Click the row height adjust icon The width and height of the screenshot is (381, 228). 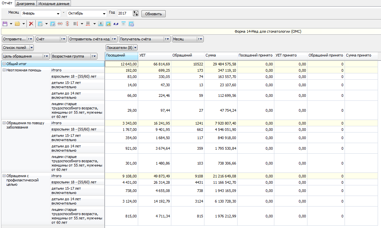[x=76, y=24]
